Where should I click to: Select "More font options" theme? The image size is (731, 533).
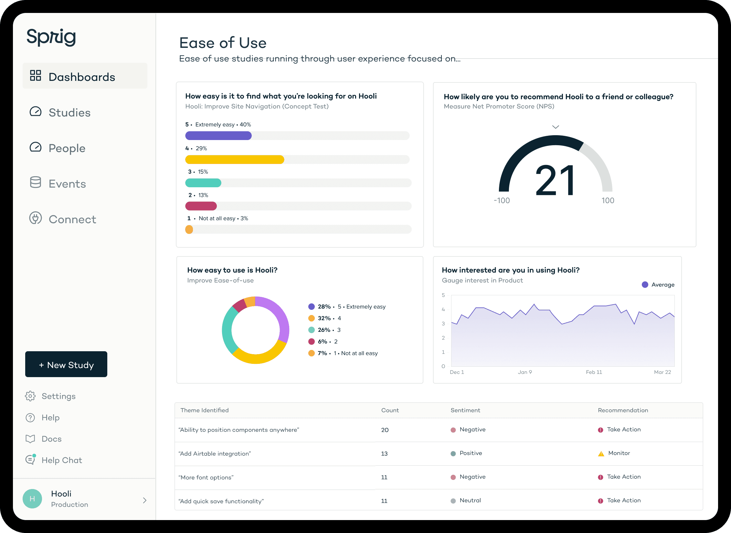(x=206, y=477)
